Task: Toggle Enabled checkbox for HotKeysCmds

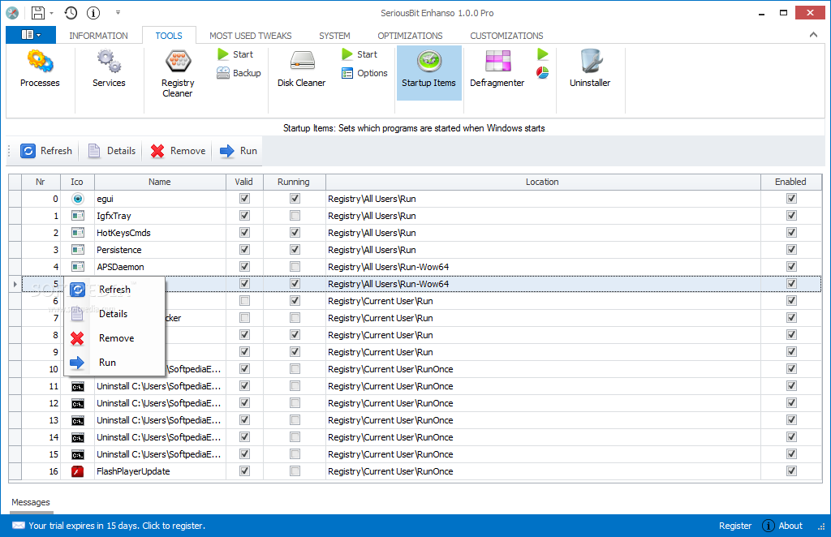Action: (x=791, y=233)
